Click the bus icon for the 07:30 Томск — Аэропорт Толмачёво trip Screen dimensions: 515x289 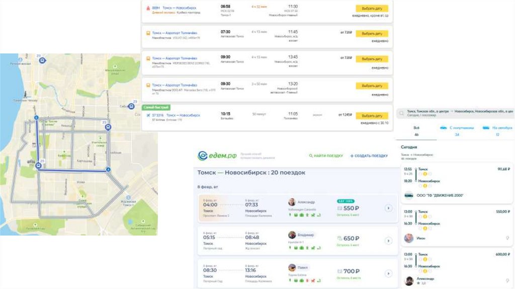148,33
